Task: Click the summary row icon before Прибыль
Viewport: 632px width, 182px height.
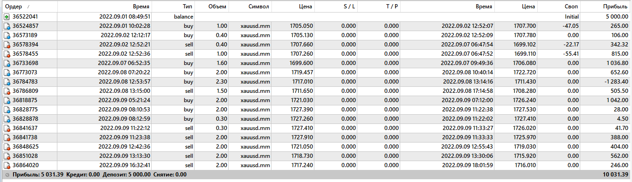Action: pos(7,175)
